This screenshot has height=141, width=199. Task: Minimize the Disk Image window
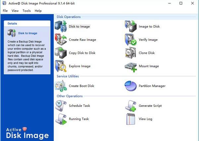[x=170, y=3]
